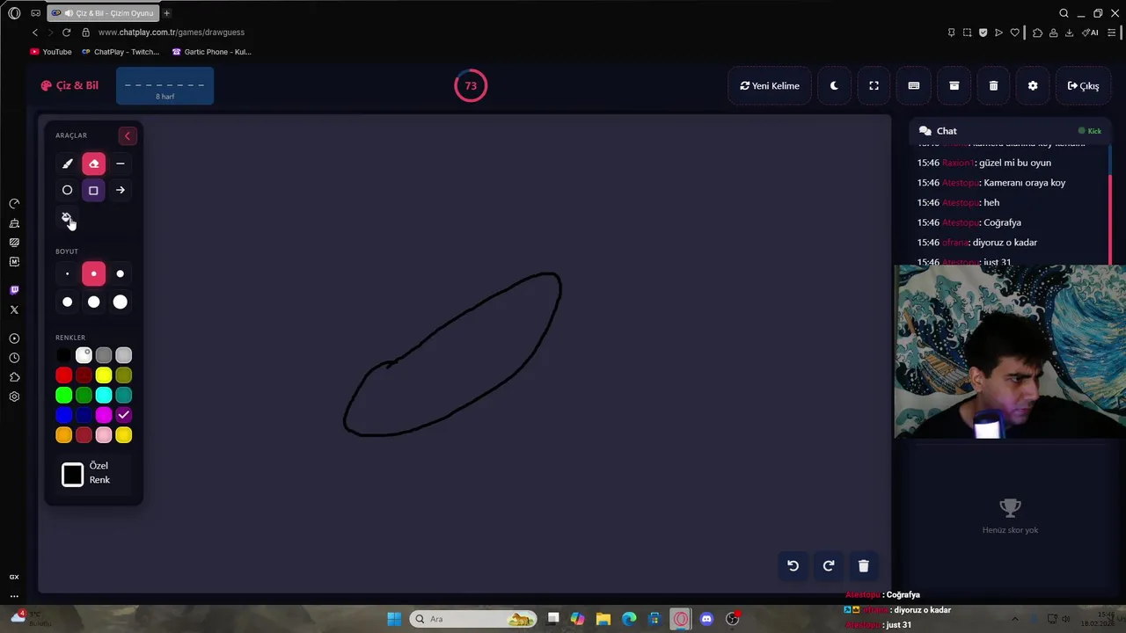
Task: Pick the black color swatch
Action: [x=63, y=355]
